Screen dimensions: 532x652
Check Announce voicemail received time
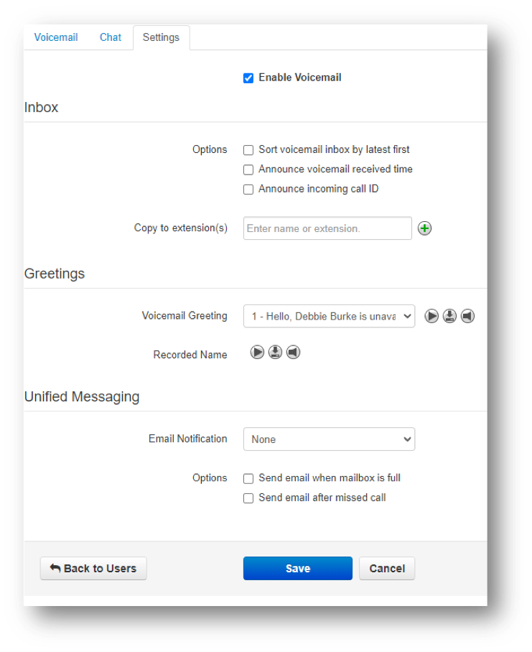click(248, 170)
